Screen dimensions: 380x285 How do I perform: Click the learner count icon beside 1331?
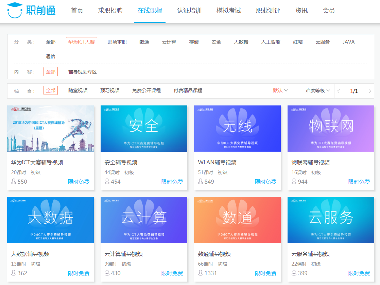point(201,273)
